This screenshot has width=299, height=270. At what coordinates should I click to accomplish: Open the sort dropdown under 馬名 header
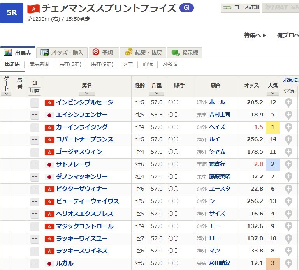(x=87, y=94)
